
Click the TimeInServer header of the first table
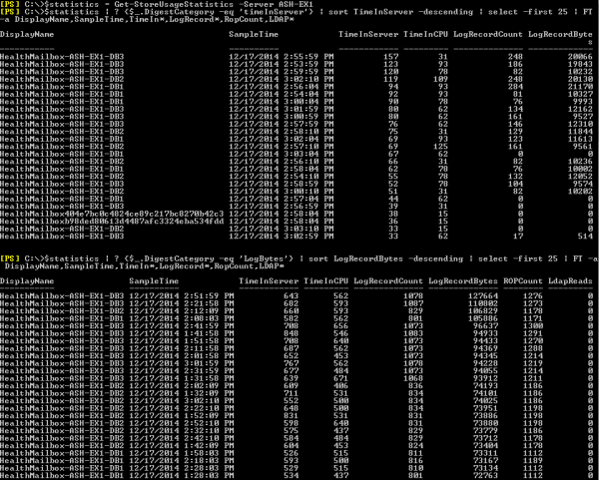[368, 34]
